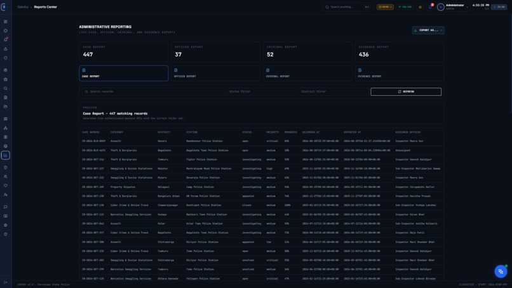512x288 pixels.
Task: Open top bar notifications bell
Action: click(430, 6)
